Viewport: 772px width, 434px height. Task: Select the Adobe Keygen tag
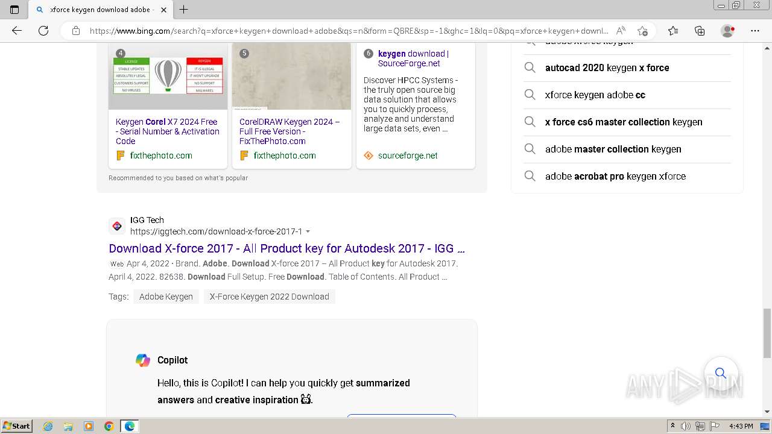(166, 297)
